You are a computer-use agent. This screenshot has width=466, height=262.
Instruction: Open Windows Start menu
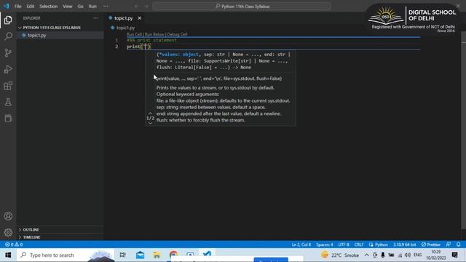point(8,255)
